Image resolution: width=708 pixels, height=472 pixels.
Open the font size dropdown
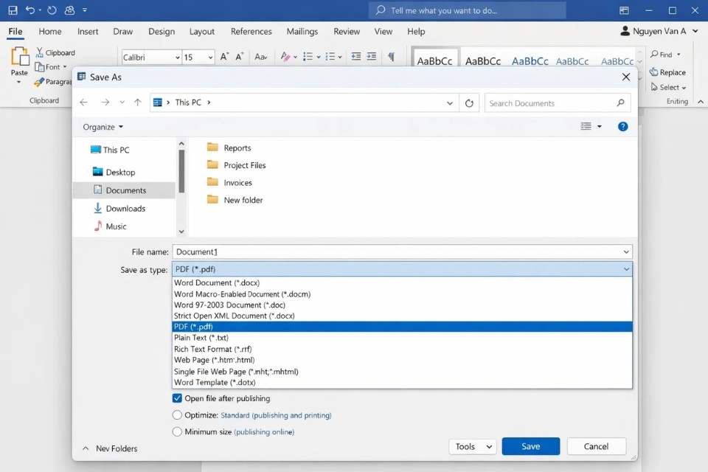click(x=209, y=57)
